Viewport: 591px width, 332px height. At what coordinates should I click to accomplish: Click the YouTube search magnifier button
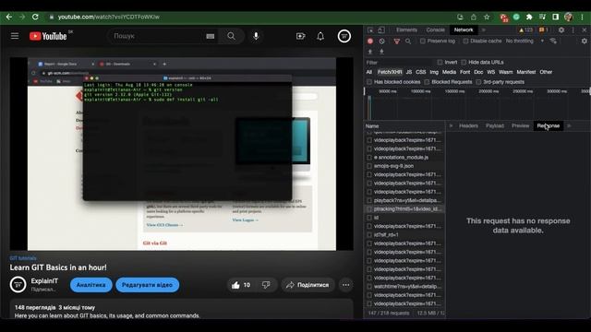[231, 36]
